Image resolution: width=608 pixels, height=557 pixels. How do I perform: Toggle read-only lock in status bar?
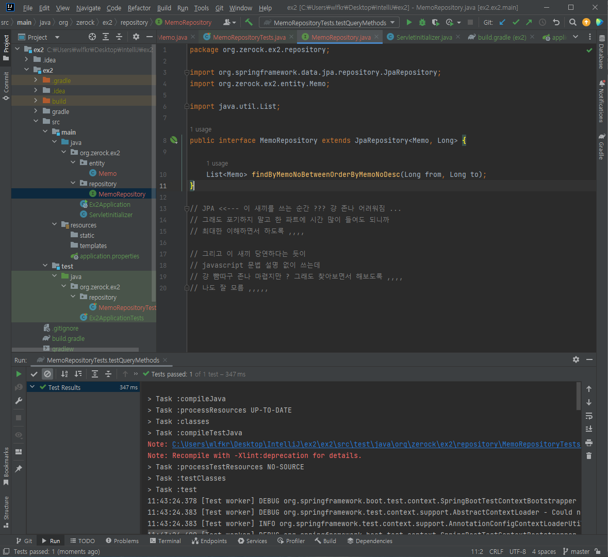(598, 551)
